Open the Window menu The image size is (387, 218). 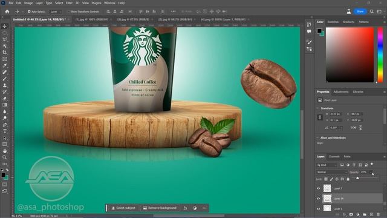(109, 3)
